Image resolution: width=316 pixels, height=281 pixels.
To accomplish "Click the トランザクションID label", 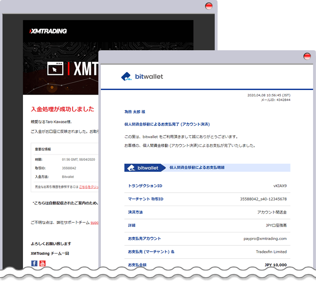I will point(145,186).
